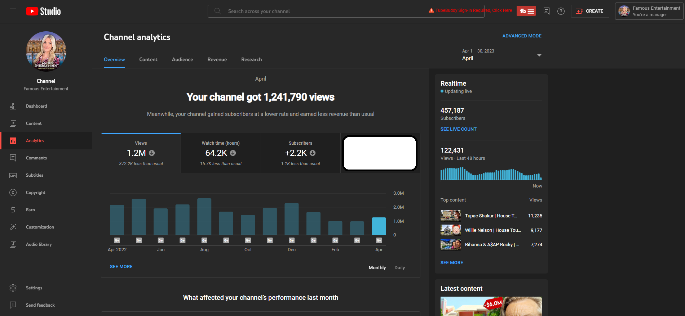Screen dimensions: 685x316
Task: Click the Send feedback icon
Action: point(13,305)
